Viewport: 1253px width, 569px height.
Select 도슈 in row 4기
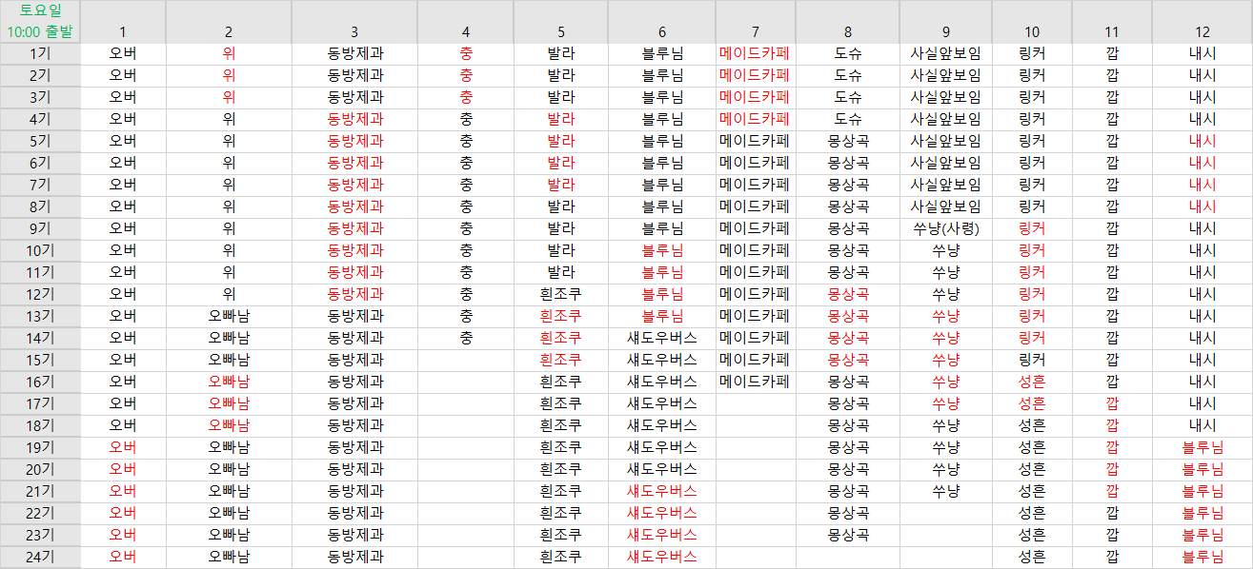pos(848,119)
